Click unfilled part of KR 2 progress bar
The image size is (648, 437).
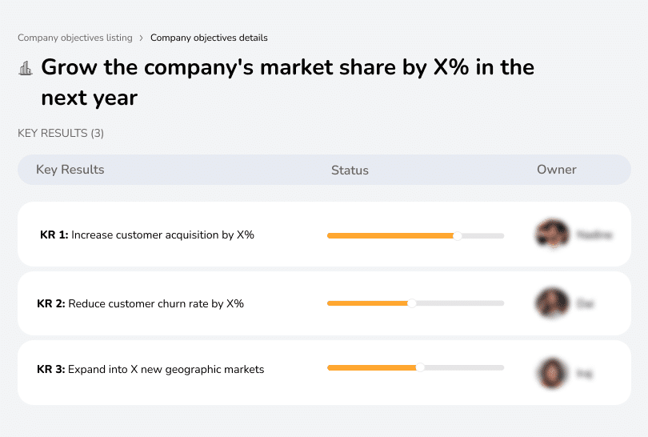[x=460, y=303]
